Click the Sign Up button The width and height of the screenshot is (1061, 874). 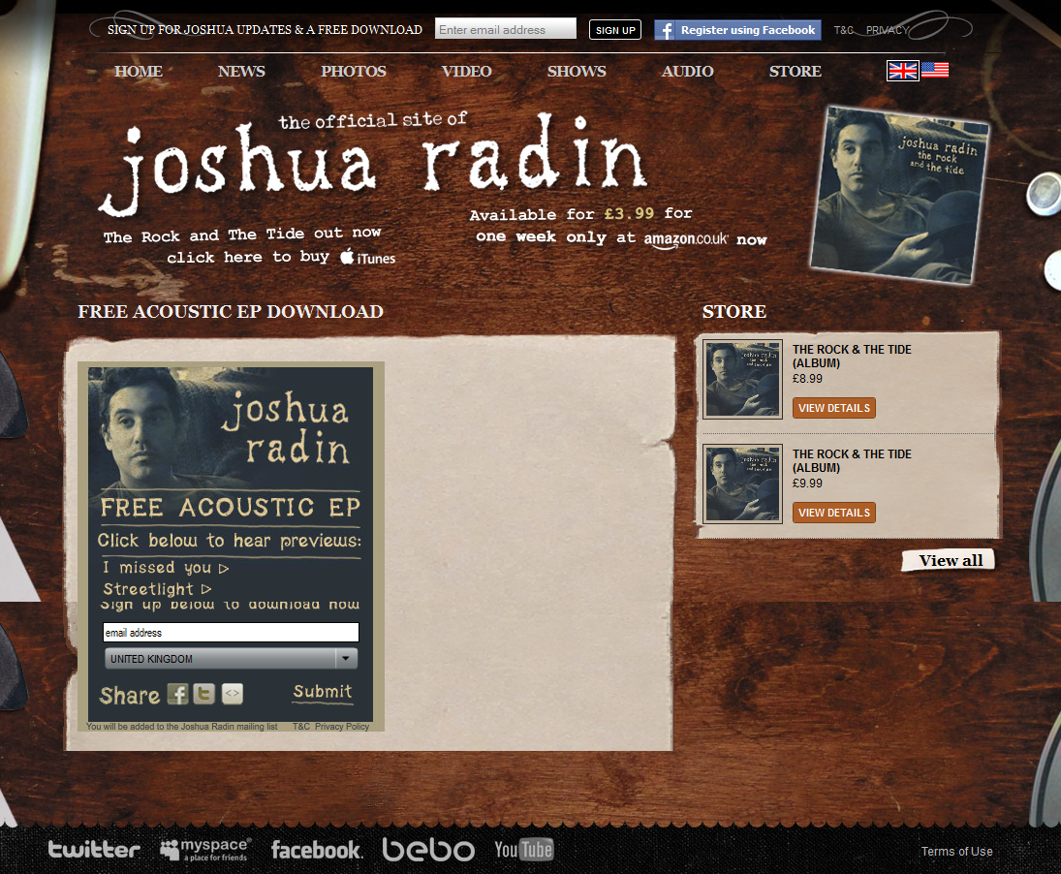point(615,30)
